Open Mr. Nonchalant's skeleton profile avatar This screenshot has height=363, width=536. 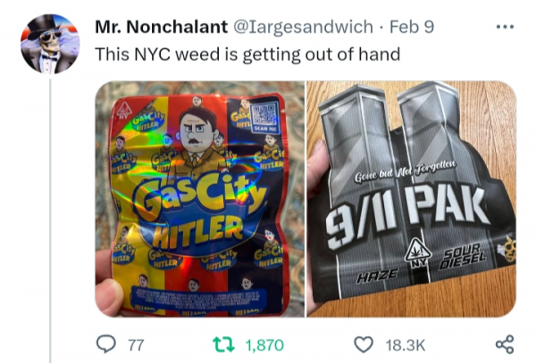click(x=50, y=44)
